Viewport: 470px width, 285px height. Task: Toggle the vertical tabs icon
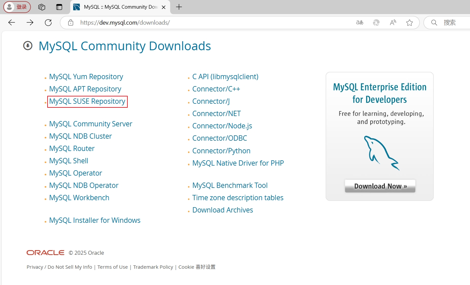tap(59, 7)
